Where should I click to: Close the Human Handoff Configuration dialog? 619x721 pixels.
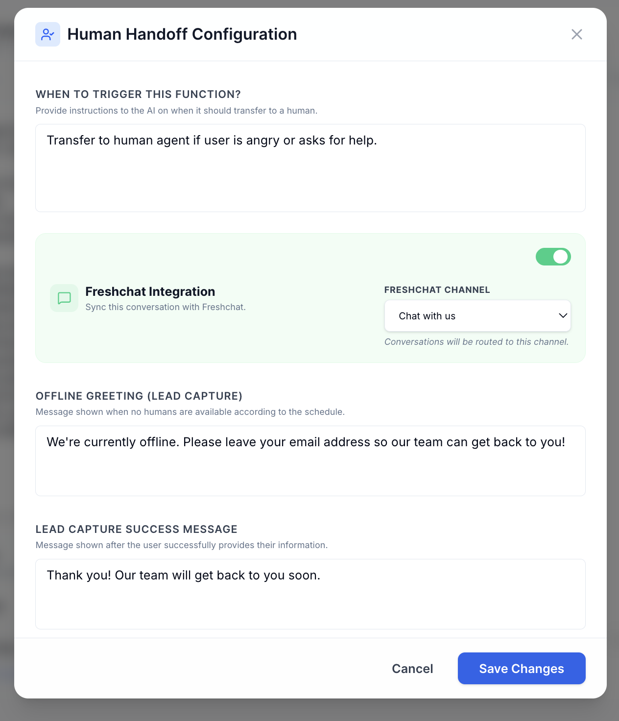tap(576, 34)
